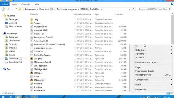Switch to details view icon in status bar
The image size is (174, 98).
pos(167,93)
